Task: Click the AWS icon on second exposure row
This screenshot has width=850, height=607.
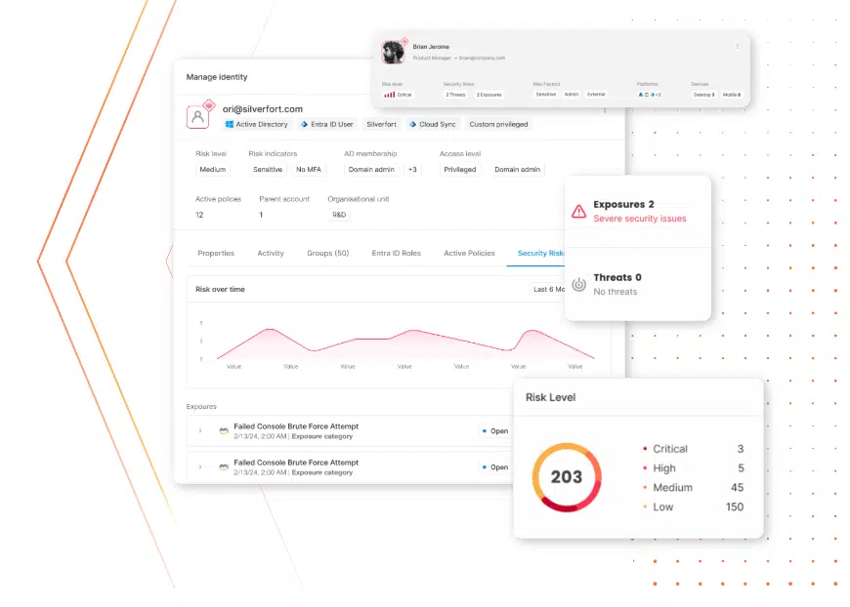Action: pos(224,466)
